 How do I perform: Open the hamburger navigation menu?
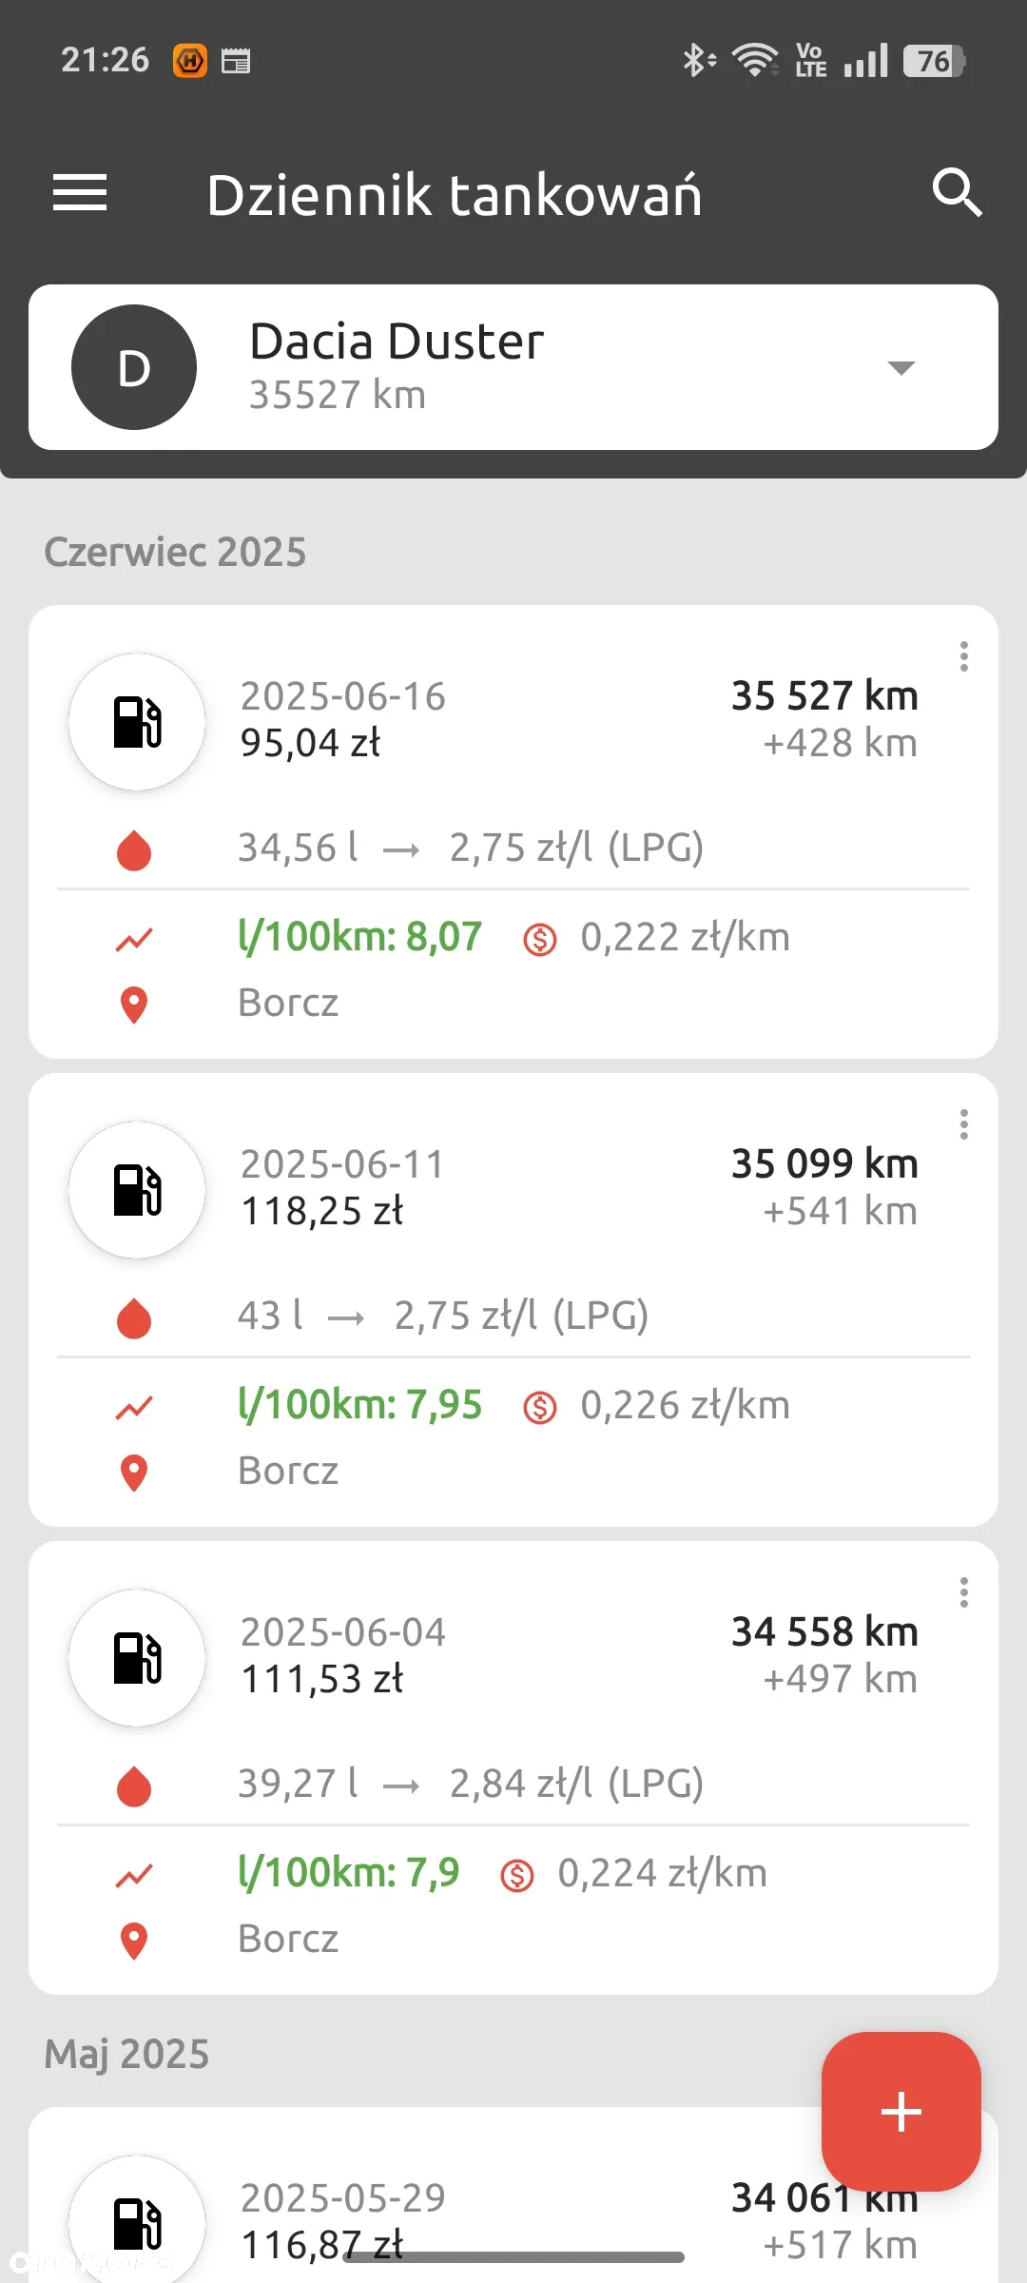pyautogui.click(x=80, y=193)
